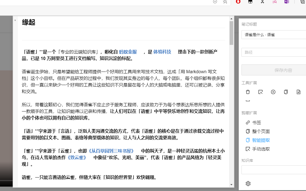Collapse the 缘起 heading with the triangle

click(x=15, y=20)
